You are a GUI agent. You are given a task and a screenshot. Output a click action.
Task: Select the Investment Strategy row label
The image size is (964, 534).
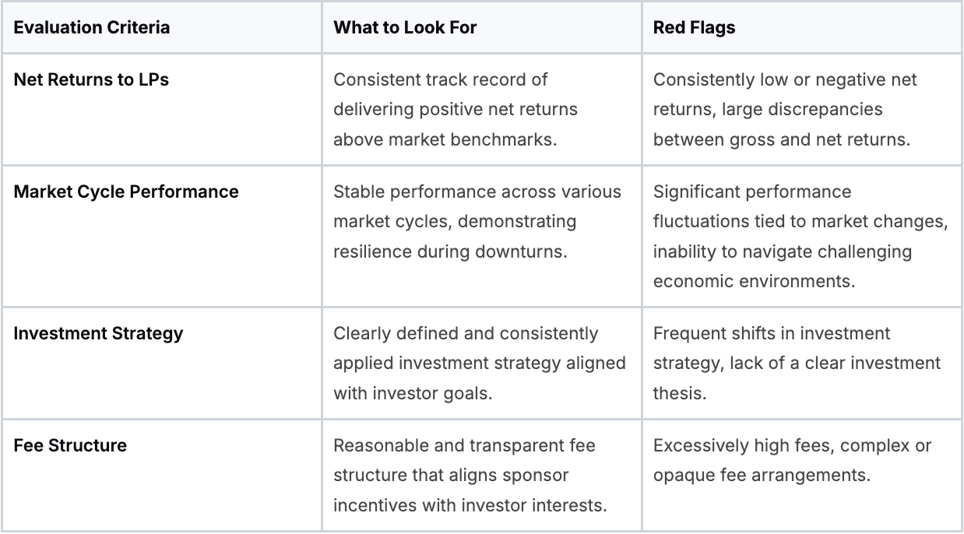[98, 333]
